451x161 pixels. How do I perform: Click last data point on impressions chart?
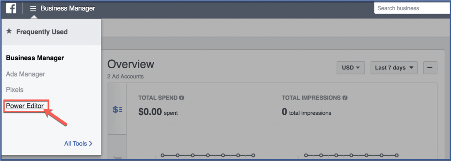397,155
